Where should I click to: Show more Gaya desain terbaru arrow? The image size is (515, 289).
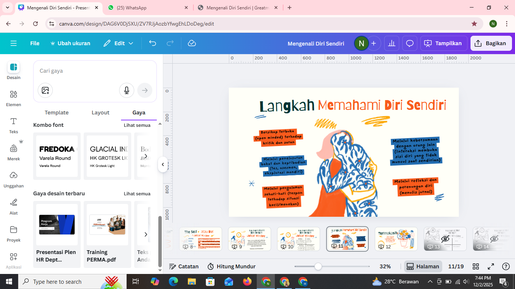click(x=146, y=234)
